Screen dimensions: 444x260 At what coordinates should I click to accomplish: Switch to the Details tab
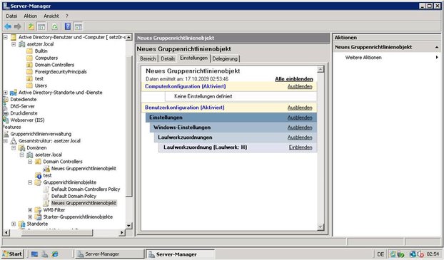click(168, 58)
